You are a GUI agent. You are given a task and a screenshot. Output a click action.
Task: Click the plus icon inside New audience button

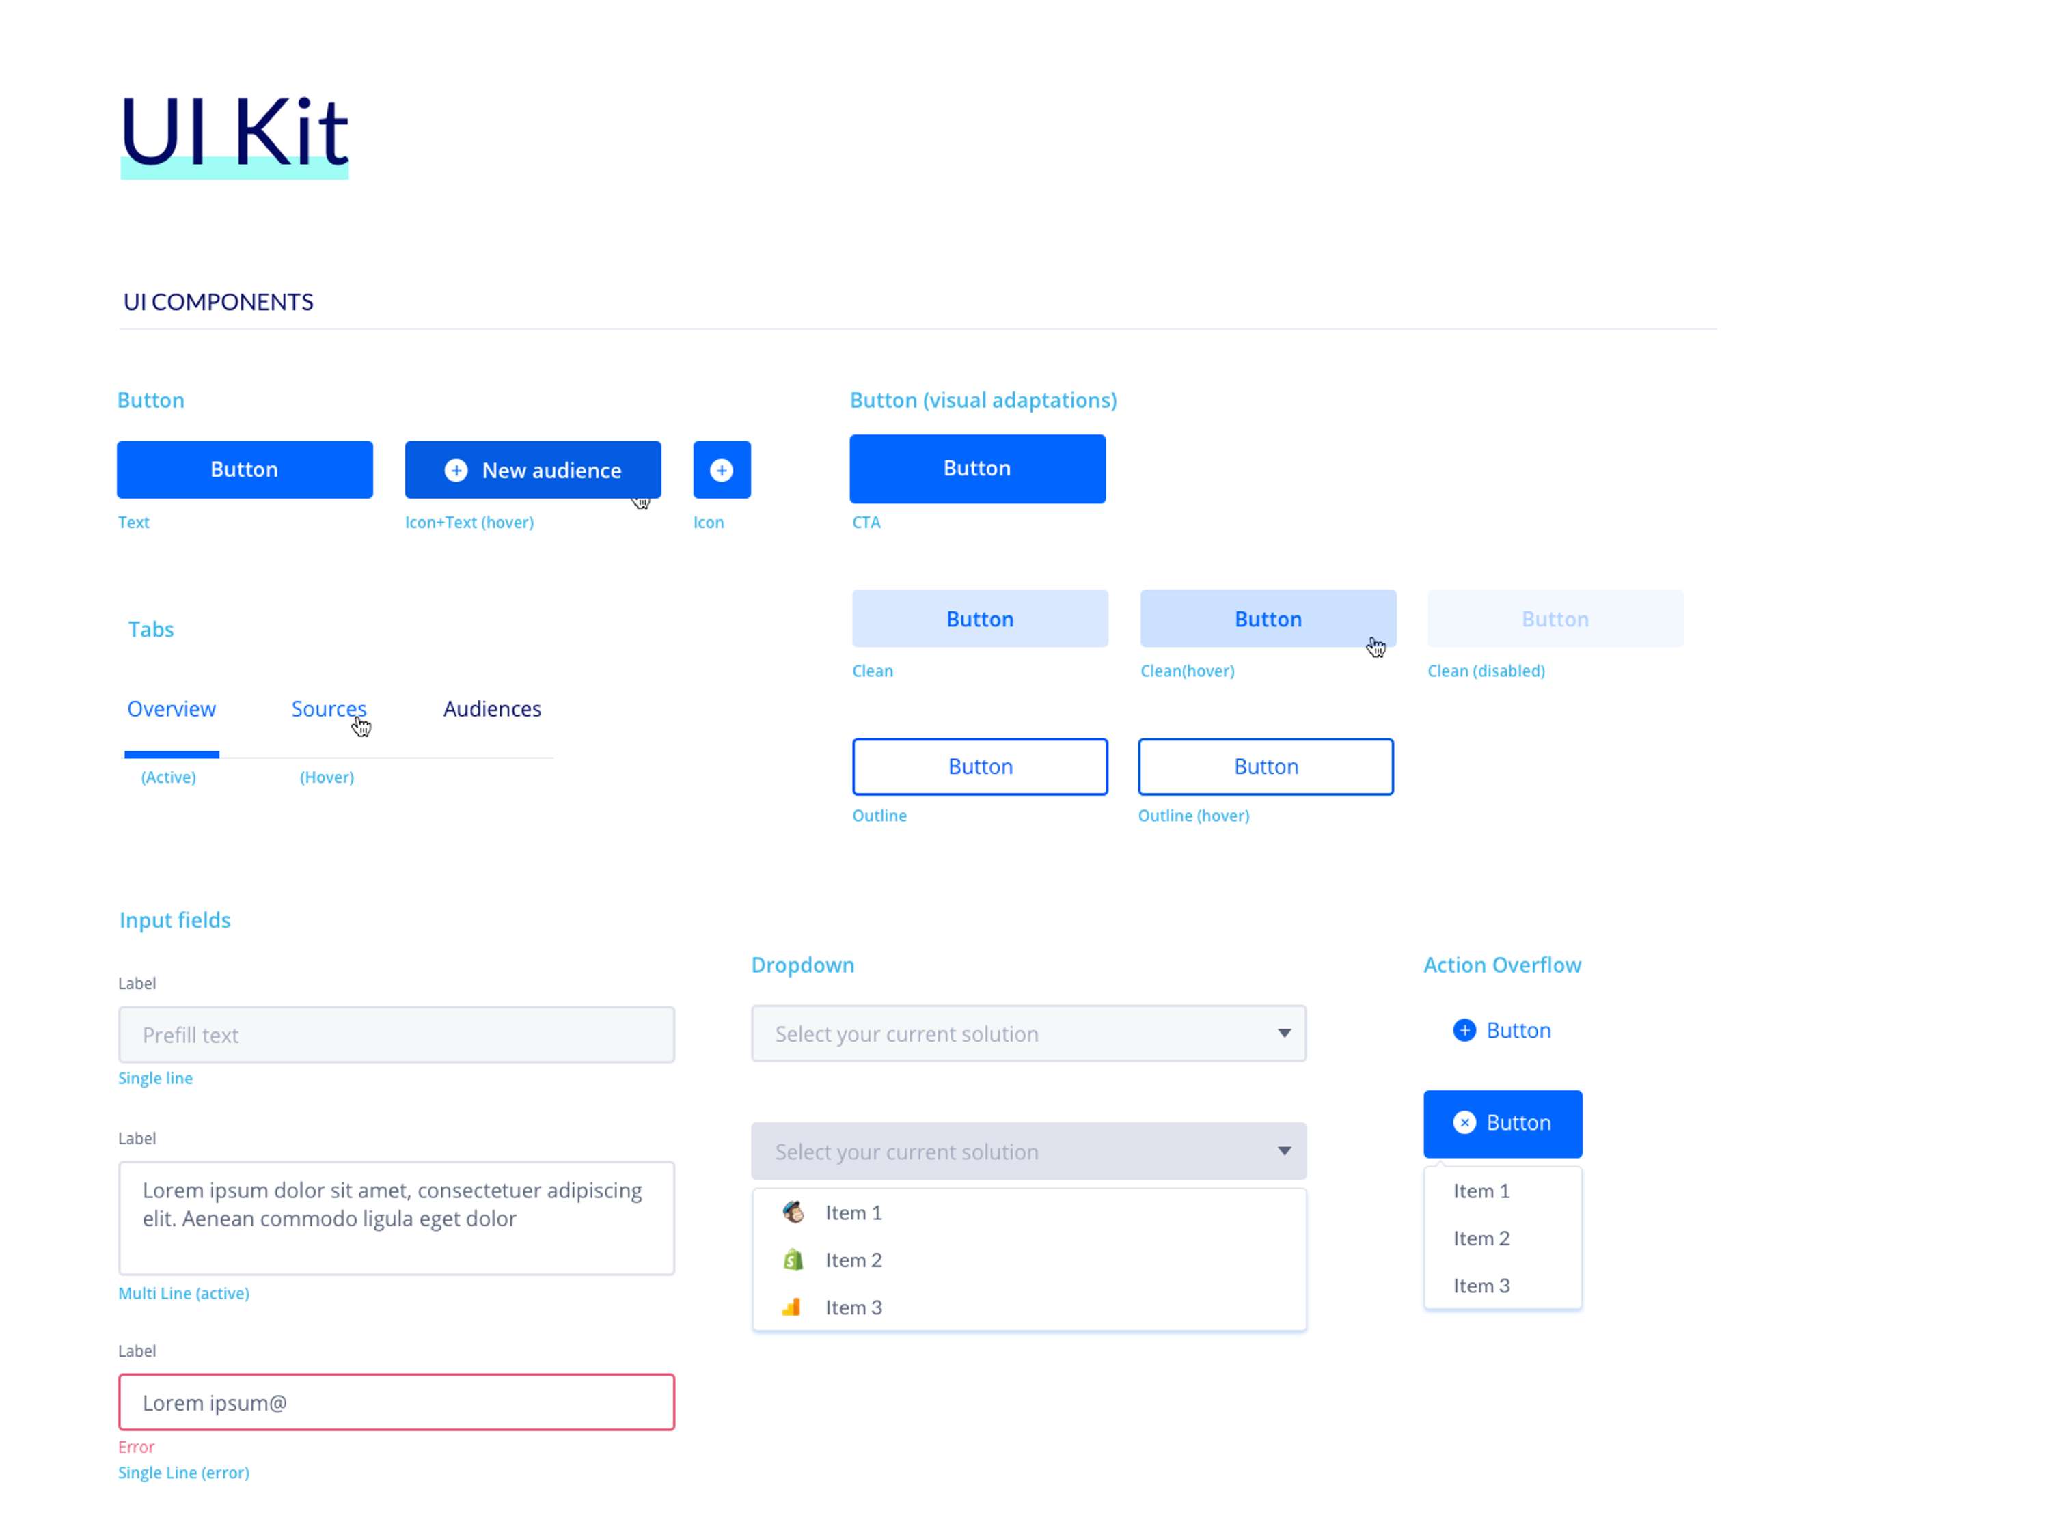[x=456, y=471]
